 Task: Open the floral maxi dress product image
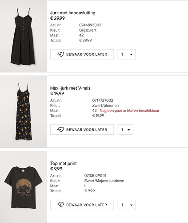click(24, 111)
